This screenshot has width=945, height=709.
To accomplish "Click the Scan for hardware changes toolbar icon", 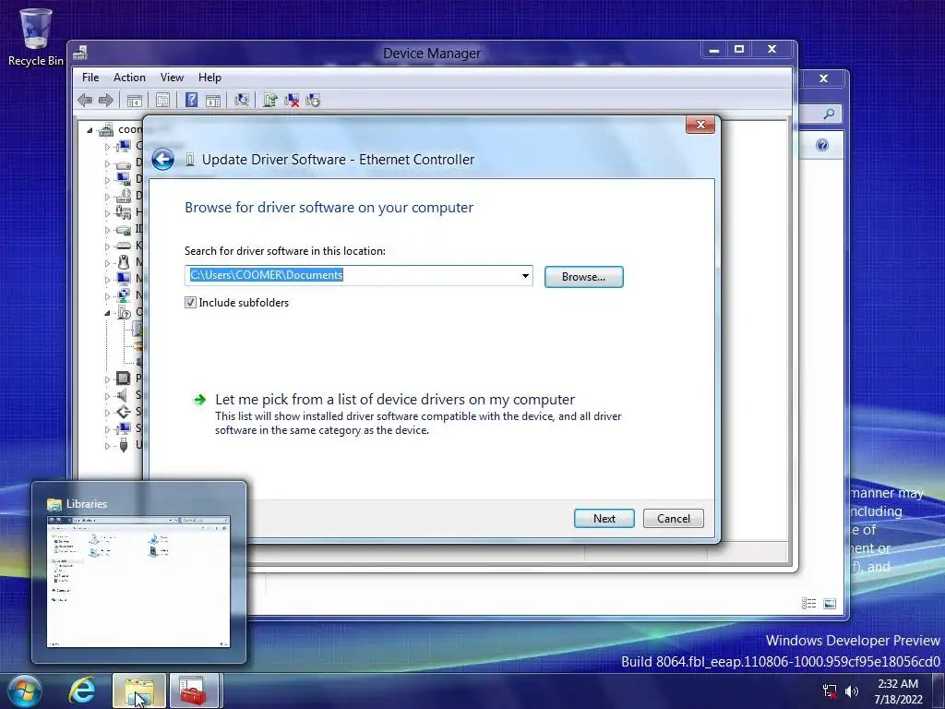I will (x=242, y=100).
